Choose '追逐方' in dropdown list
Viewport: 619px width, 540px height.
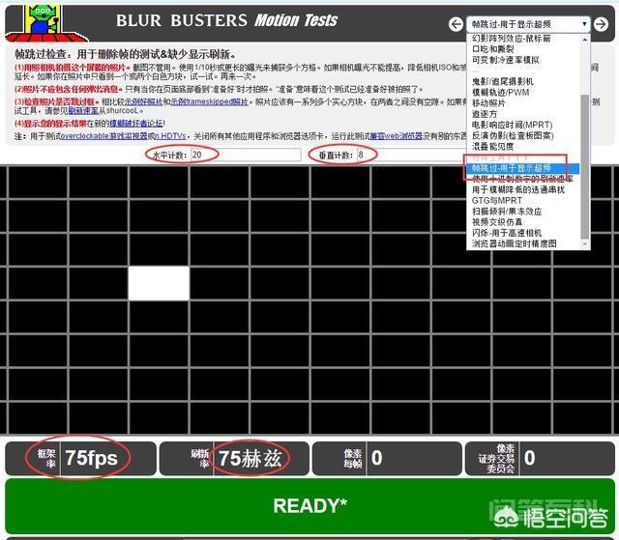coord(485,114)
